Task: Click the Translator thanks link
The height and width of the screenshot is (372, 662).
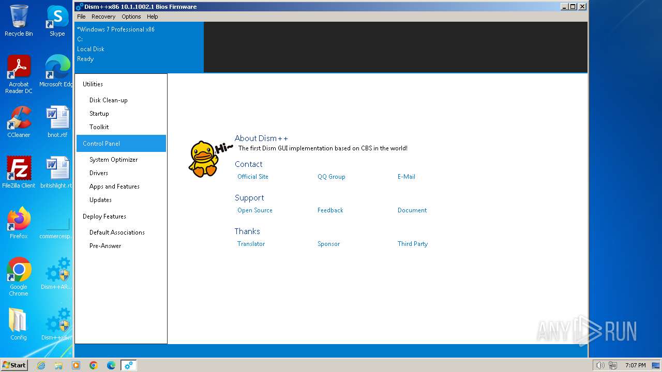Action: [251, 244]
